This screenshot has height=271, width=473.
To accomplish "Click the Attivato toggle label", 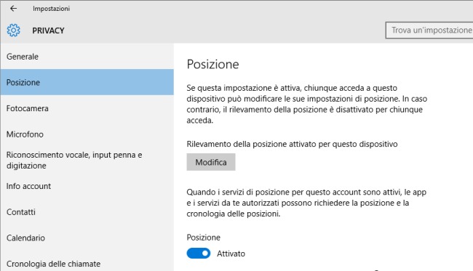I will coord(231,254).
